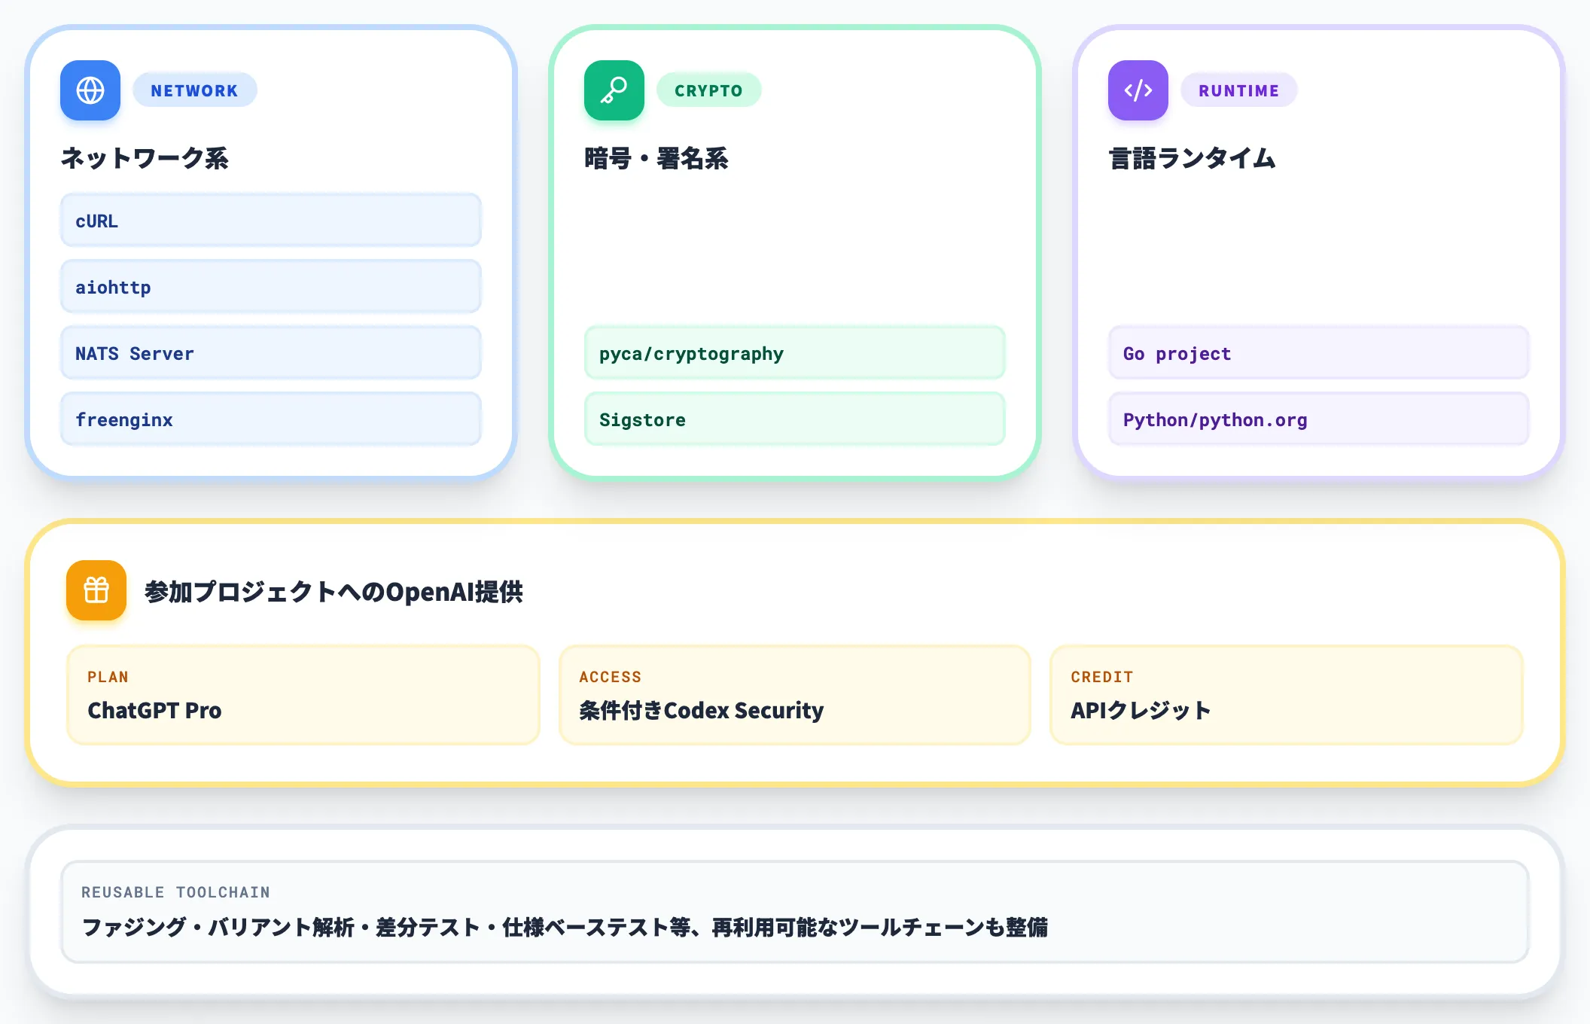Select the ChatGPT Pro plan card
Screen dimensions: 1590x1024
point(303,695)
